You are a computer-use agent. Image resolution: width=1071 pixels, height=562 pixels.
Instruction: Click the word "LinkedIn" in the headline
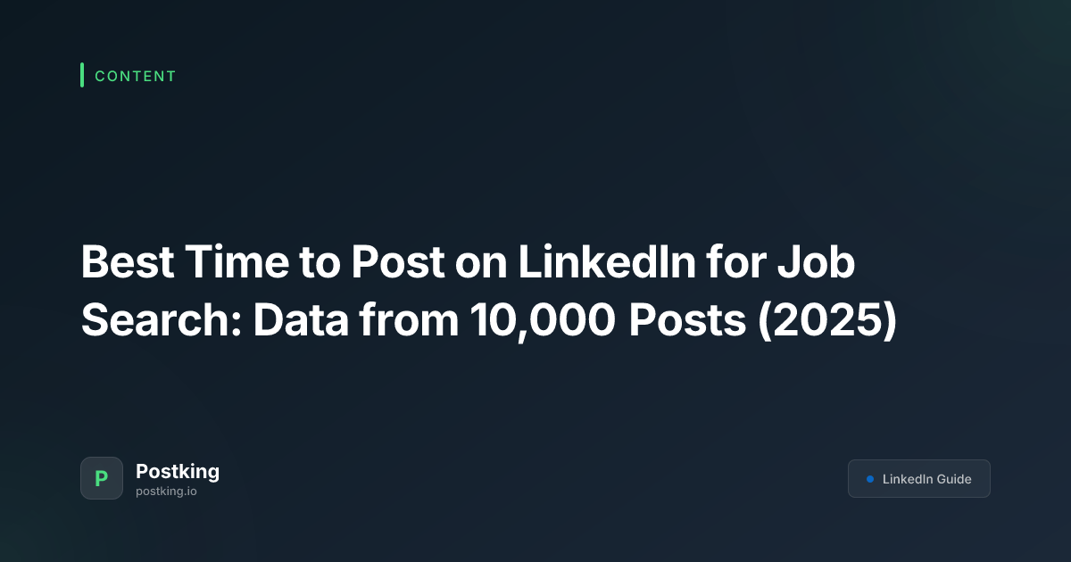582,265
